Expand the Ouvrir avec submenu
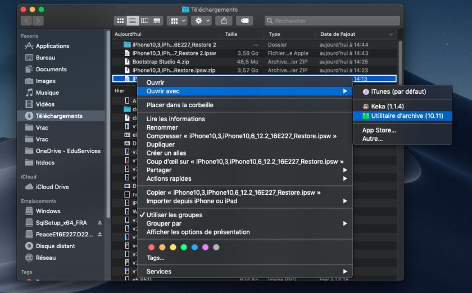Screen dimensions: 472x293 (x=245, y=91)
